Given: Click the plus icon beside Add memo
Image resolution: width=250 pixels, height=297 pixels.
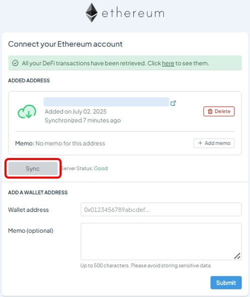Looking at the screenshot, I should (x=200, y=143).
